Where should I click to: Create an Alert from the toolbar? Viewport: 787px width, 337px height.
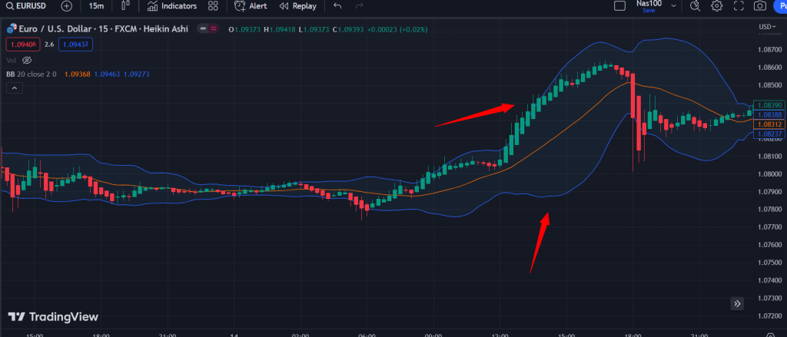coord(251,6)
